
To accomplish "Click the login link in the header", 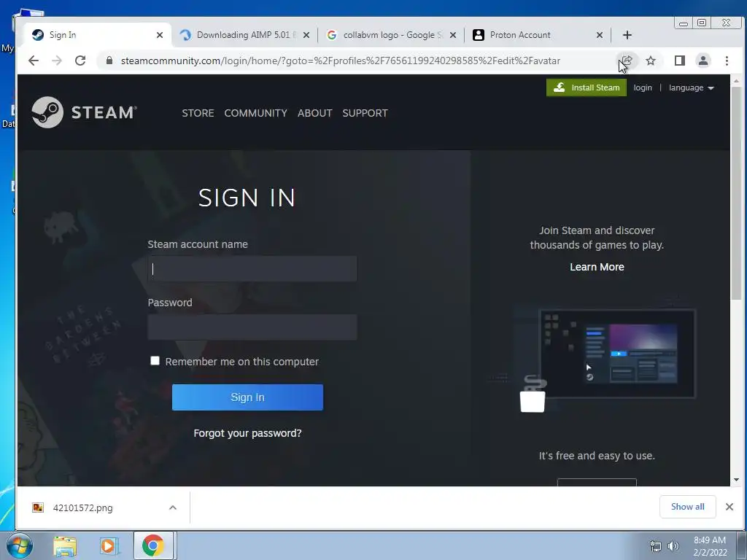I will point(643,87).
